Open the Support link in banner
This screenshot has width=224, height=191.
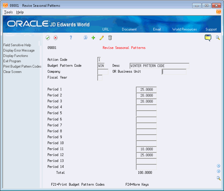click(x=211, y=29)
